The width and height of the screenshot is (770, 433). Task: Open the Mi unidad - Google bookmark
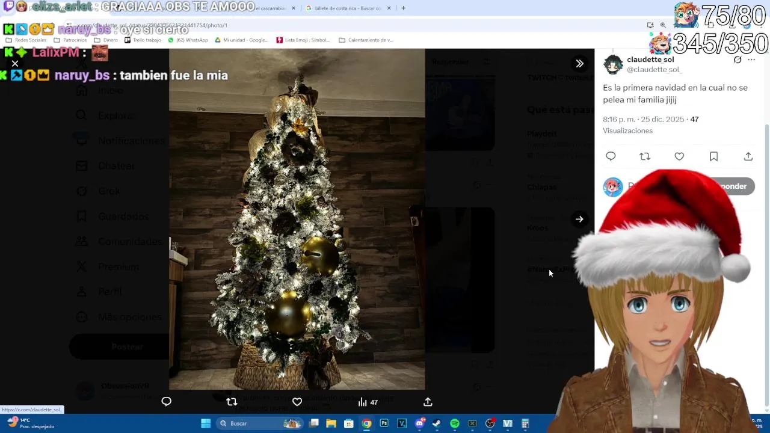click(x=241, y=40)
